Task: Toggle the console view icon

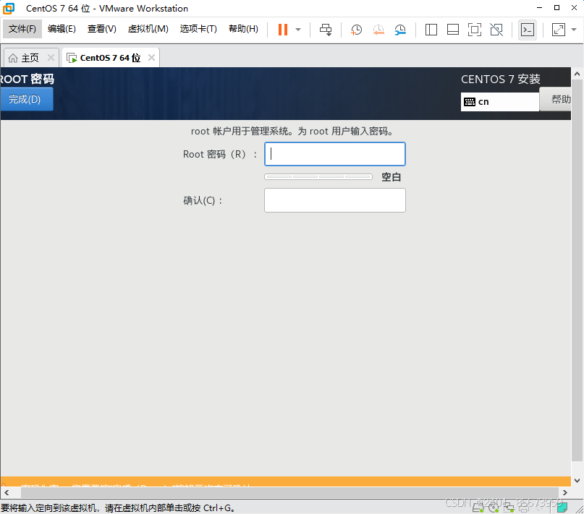Action: pyautogui.click(x=528, y=30)
